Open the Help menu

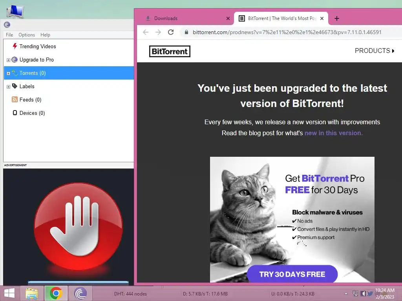(x=45, y=35)
